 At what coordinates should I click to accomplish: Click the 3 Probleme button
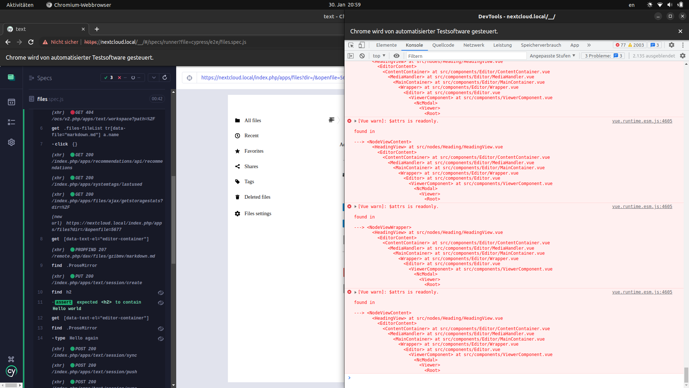tap(603, 56)
